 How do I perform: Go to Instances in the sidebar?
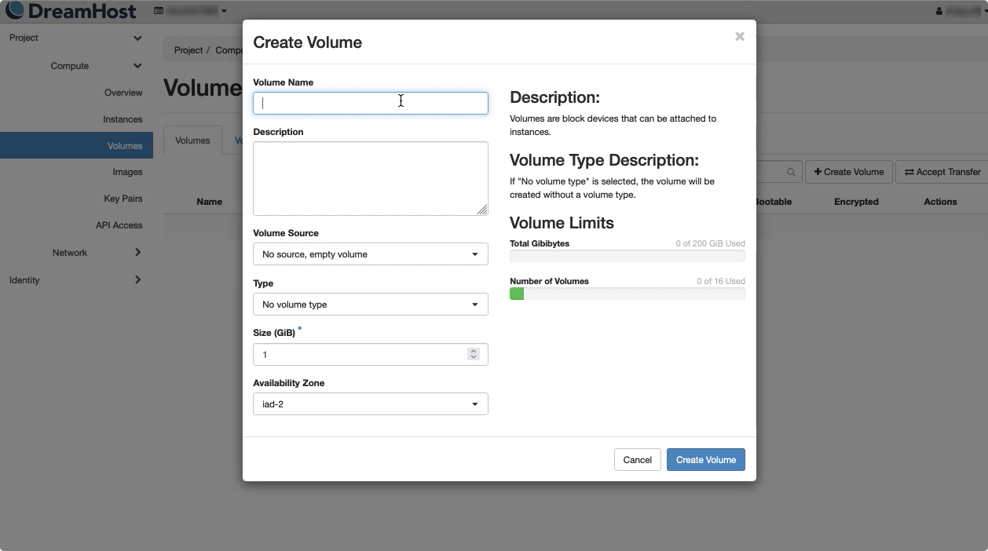click(123, 119)
